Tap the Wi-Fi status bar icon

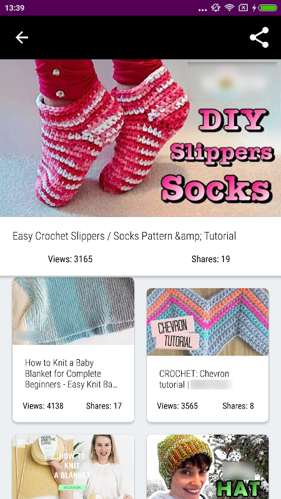229,7
